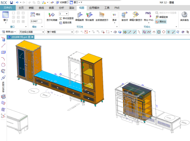Open the 无选择过滤器 selection filter dropdown
Viewport: 190px width, 141px height.
coord(32,32)
